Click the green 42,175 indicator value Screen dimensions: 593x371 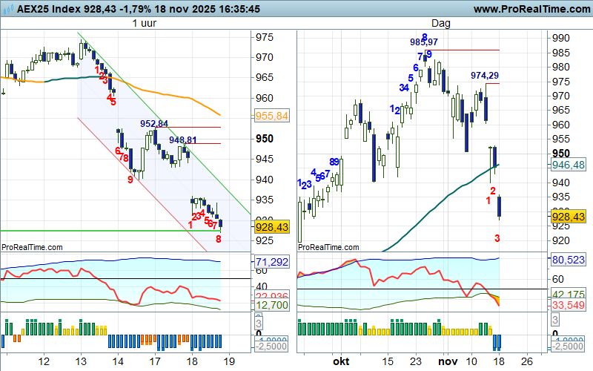[568, 294]
